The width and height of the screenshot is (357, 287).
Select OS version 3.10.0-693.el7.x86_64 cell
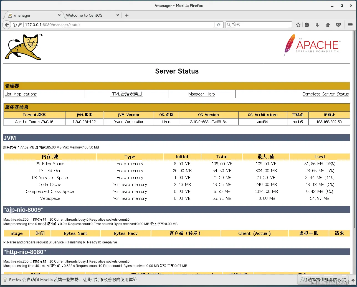pyautogui.click(x=208, y=122)
